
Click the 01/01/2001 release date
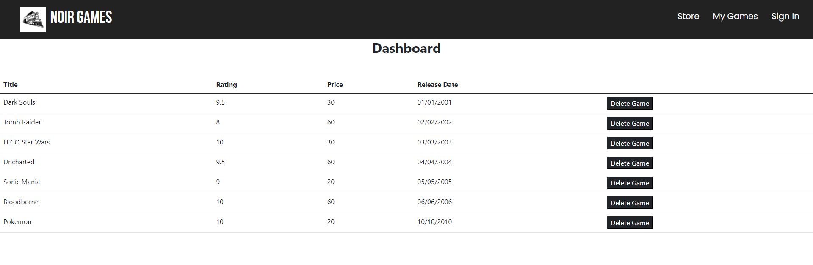(434, 102)
